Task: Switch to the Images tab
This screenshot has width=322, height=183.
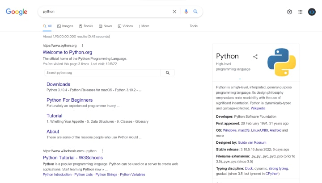Action: pos(65,26)
